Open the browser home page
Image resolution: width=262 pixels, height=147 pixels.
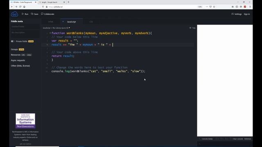(25, 7)
